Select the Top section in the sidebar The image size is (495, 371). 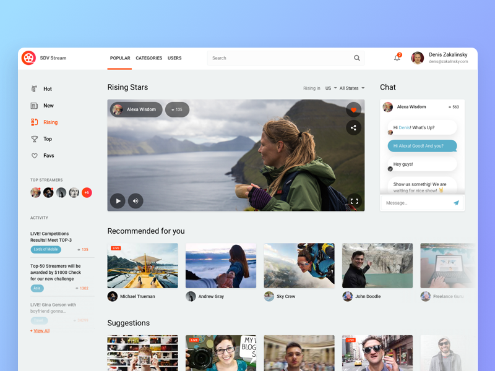pyautogui.click(x=47, y=139)
